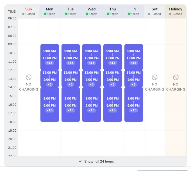Select the Tue column header
This screenshot has height=171, width=191.
click(x=71, y=12)
